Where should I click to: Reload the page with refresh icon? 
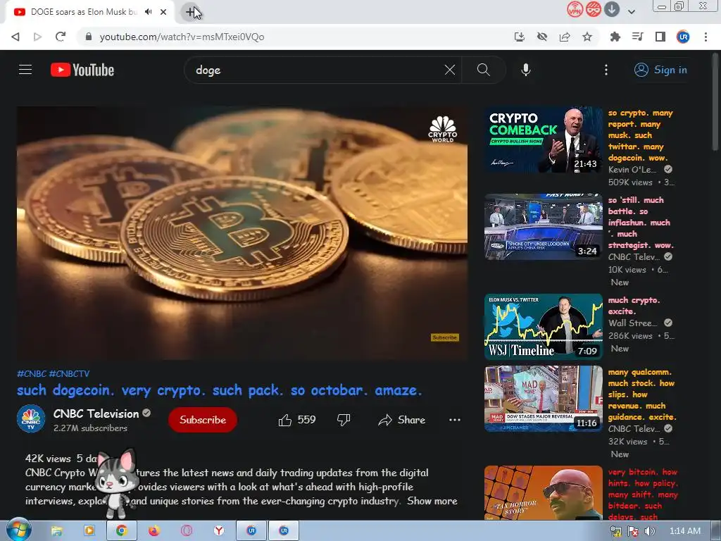pyautogui.click(x=61, y=37)
